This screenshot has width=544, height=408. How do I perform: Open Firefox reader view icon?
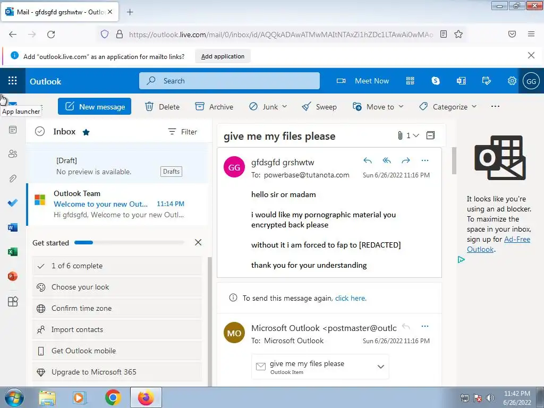point(444,34)
